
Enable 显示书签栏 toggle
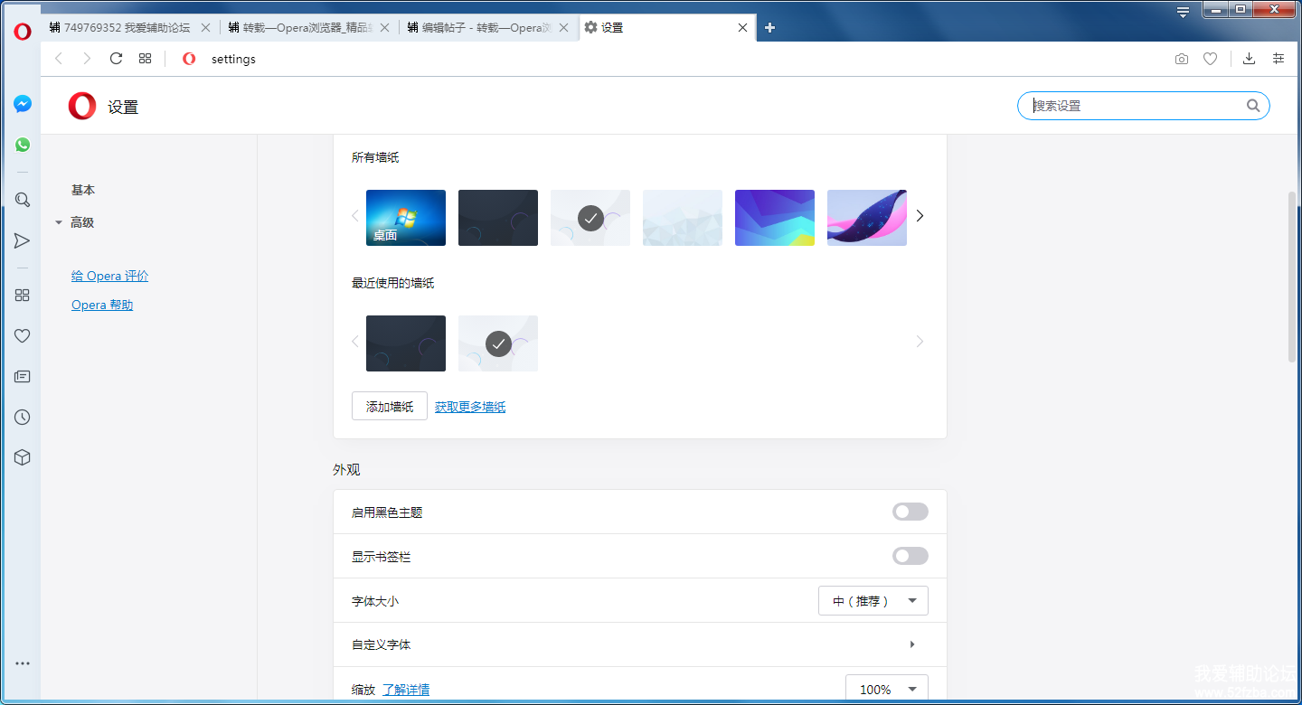pos(910,556)
